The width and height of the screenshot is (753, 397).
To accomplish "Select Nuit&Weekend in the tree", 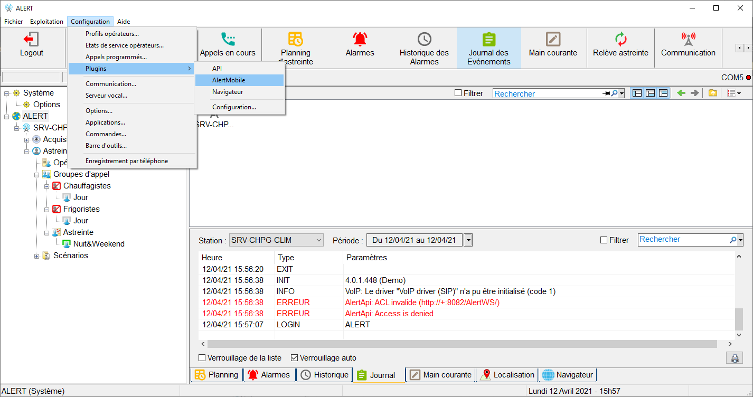I will point(99,244).
